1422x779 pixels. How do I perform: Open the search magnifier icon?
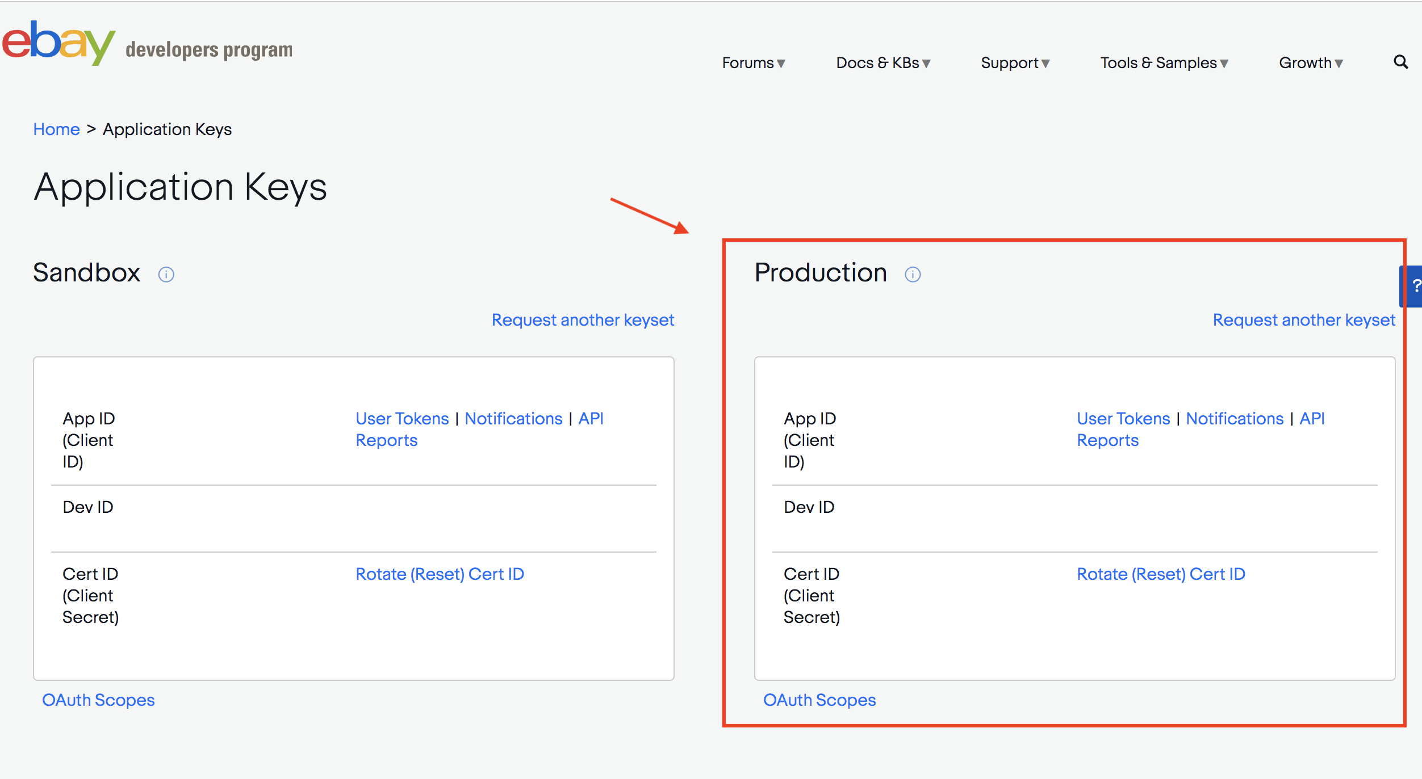(1401, 62)
